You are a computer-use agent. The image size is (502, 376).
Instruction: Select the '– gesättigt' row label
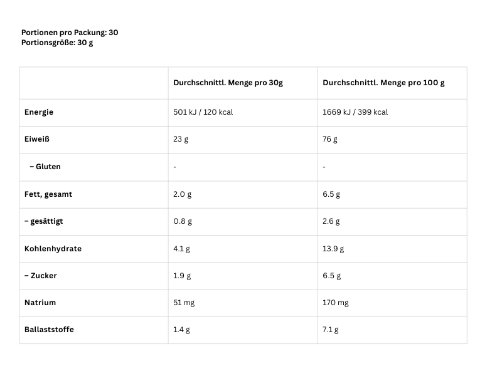coord(43,221)
